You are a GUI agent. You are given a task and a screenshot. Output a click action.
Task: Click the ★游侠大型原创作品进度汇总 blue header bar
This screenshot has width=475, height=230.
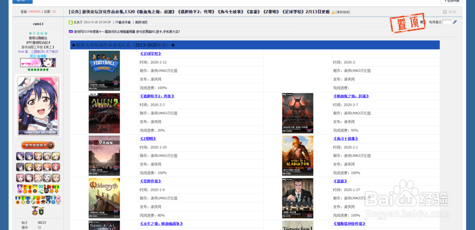coord(255,45)
